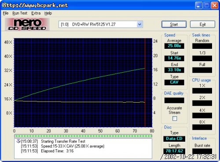Enable the Accurate Stream checkbox
This screenshot has width=220, height=162.
[175, 118]
